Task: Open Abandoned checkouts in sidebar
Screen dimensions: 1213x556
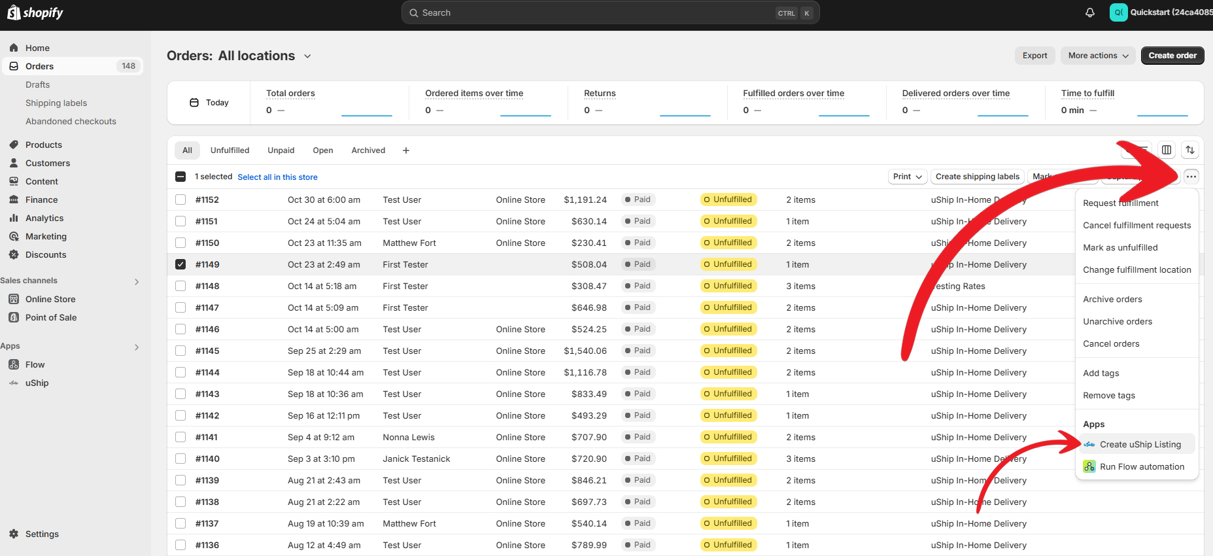Action: [x=71, y=121]
